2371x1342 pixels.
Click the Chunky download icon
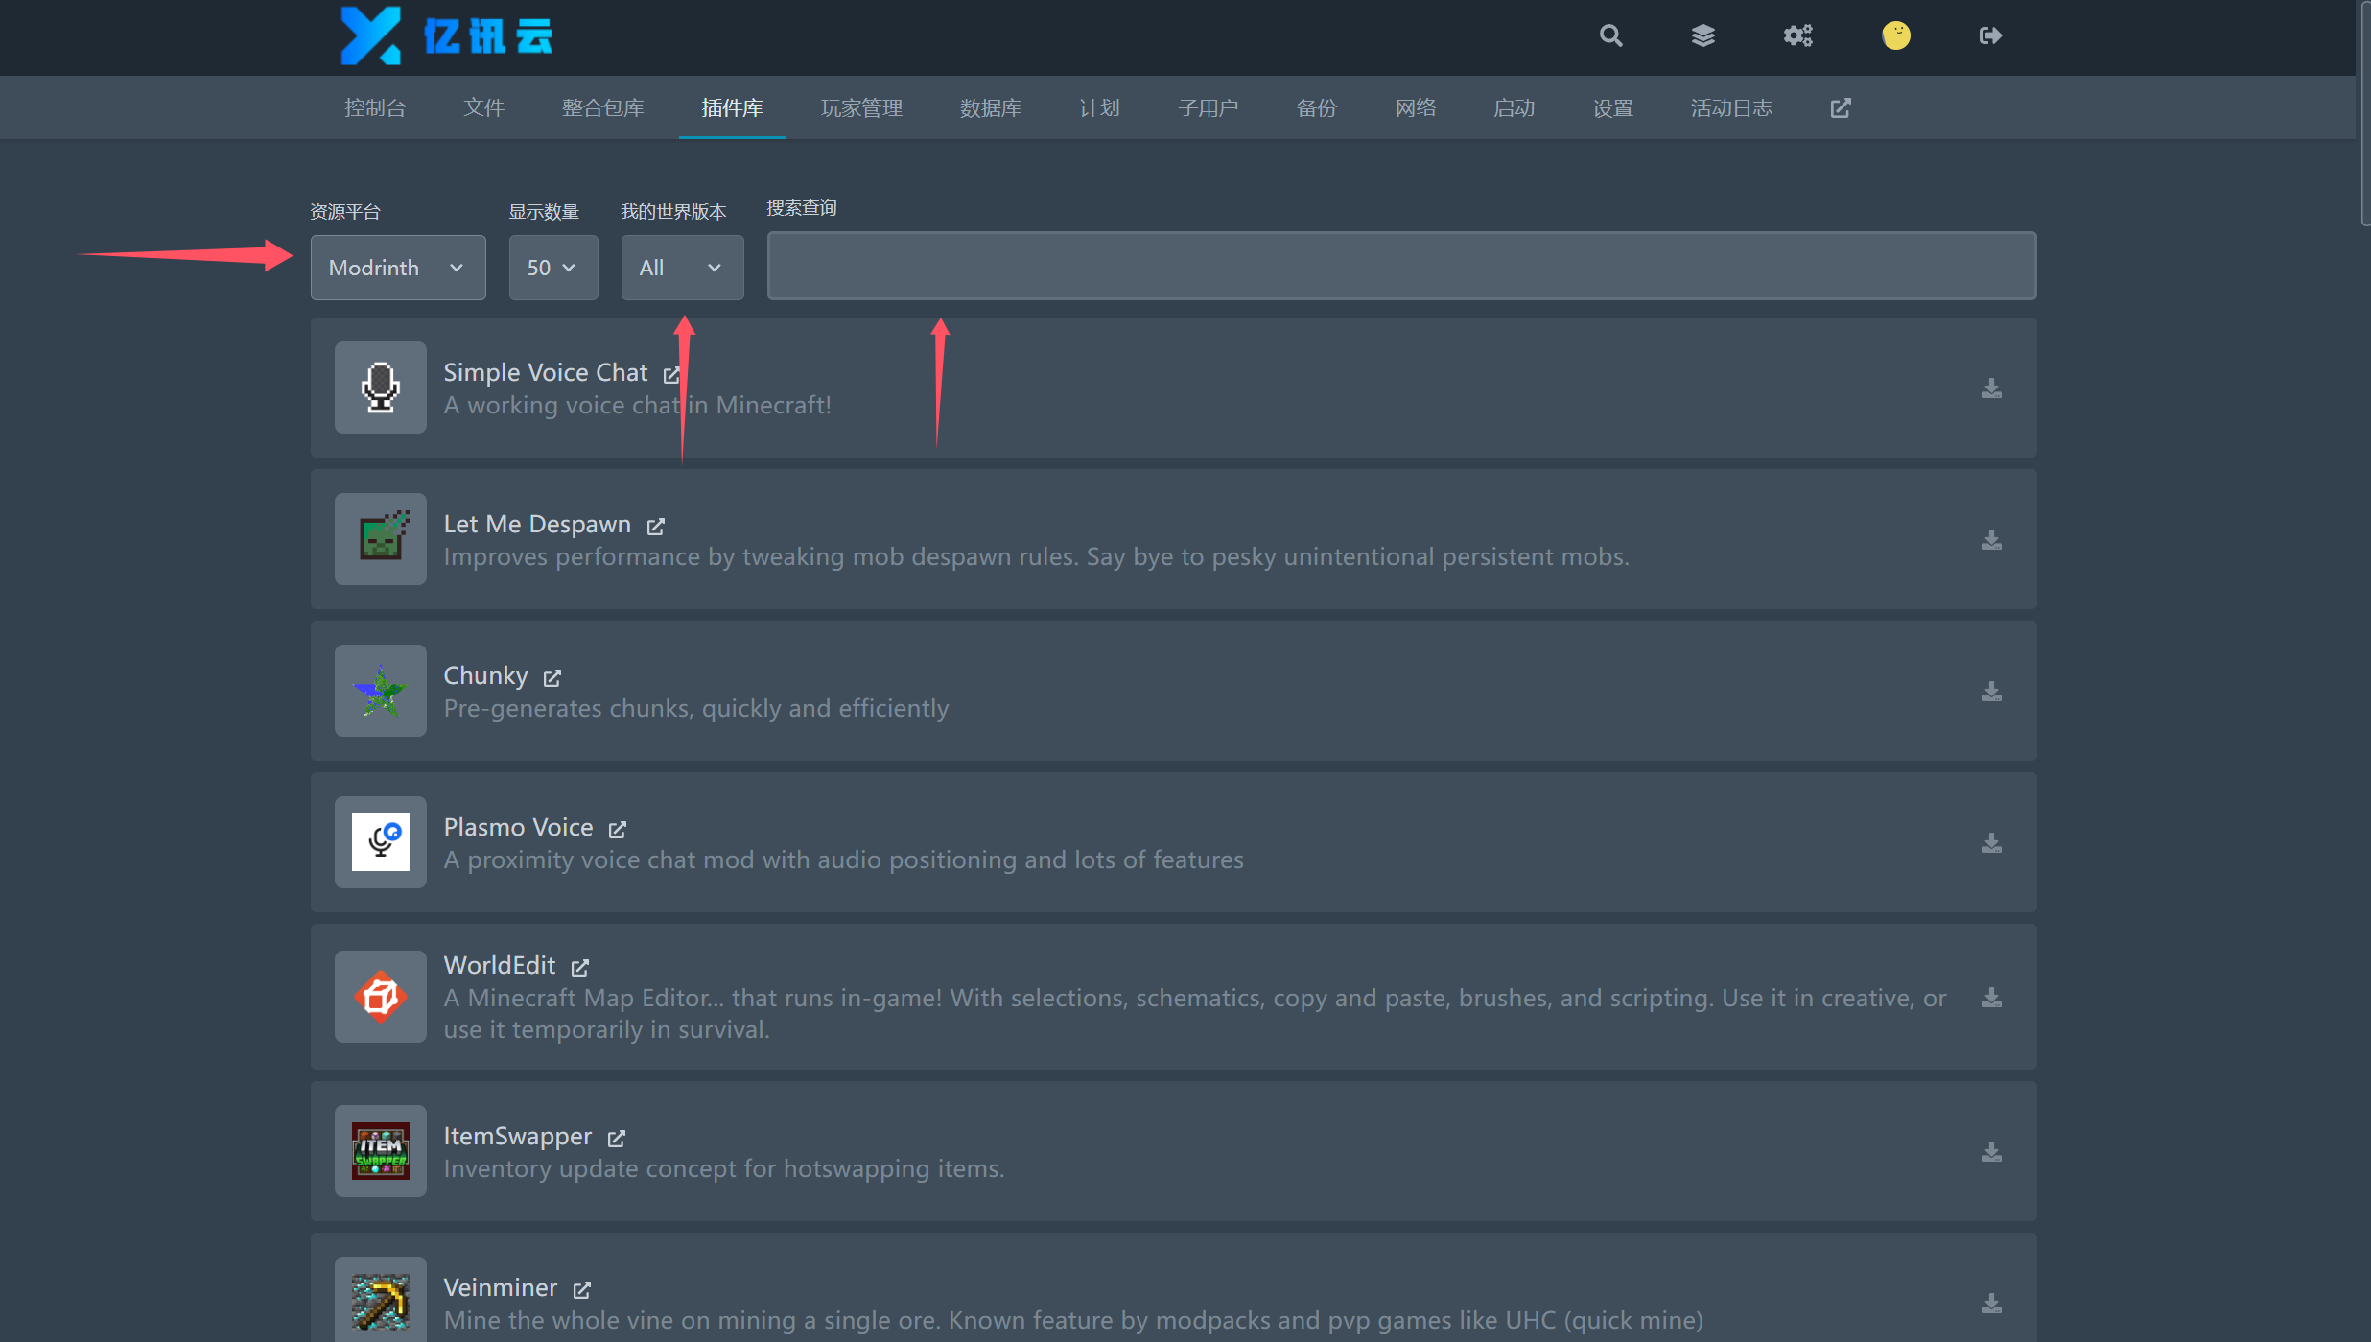[x=1991, y=691]
